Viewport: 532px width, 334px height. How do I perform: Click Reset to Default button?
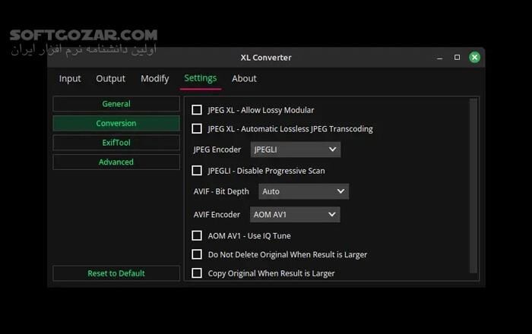coord(116,273)
